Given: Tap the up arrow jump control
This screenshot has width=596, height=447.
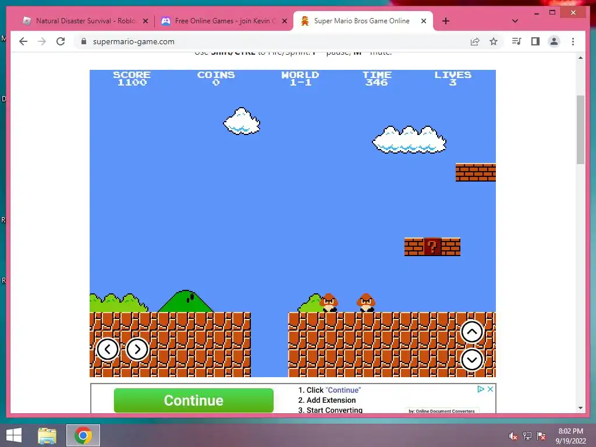Looking at the screenshot, I should pos(471,332).
